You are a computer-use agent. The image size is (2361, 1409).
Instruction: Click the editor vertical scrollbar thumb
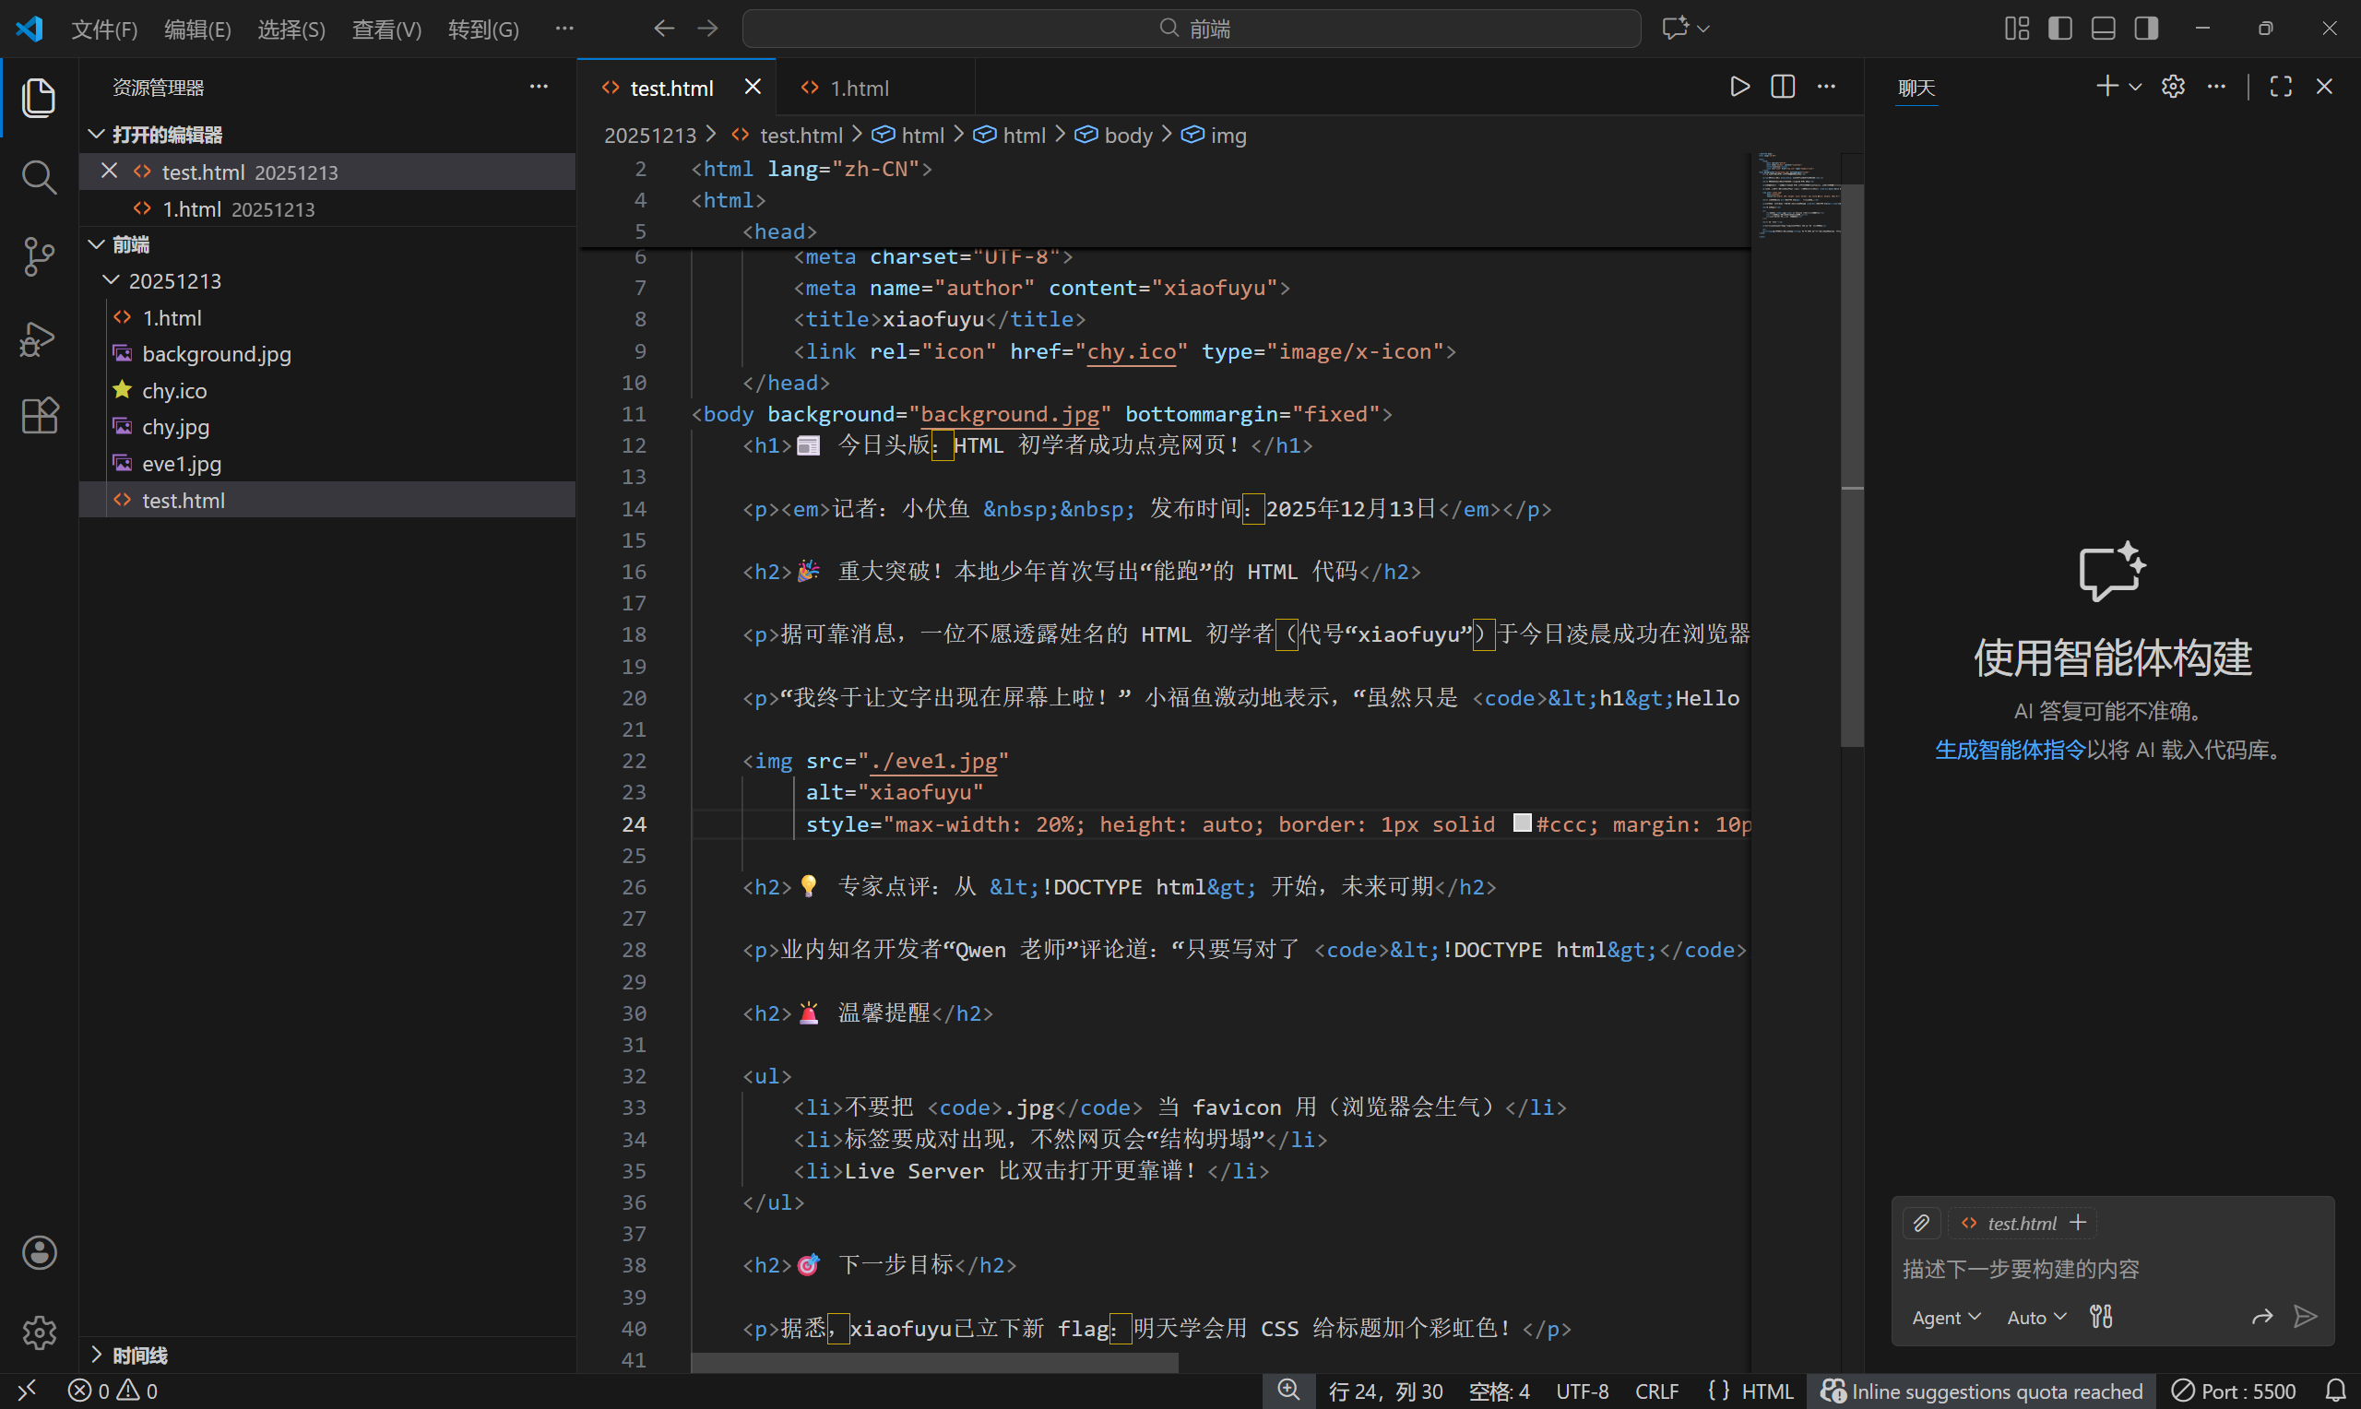click(x=1851, y=466)
